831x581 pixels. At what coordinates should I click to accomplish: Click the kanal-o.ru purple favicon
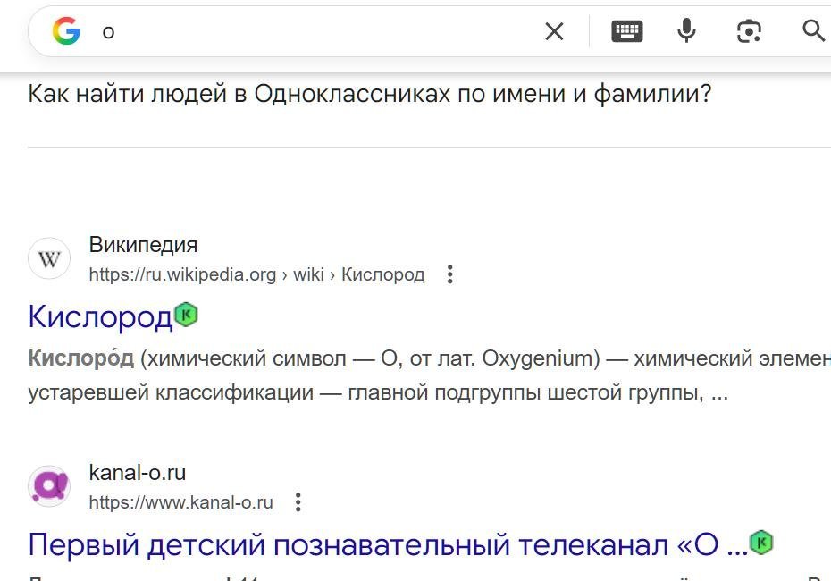click(49, 486)
